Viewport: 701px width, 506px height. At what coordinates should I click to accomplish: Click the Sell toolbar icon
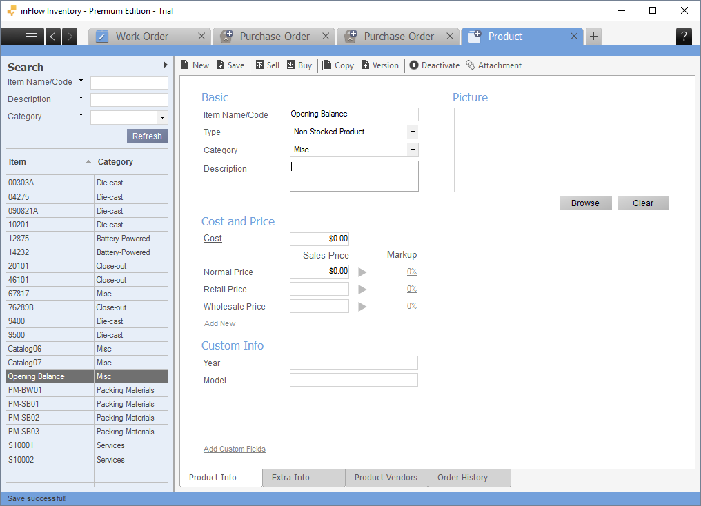point(267,65)
